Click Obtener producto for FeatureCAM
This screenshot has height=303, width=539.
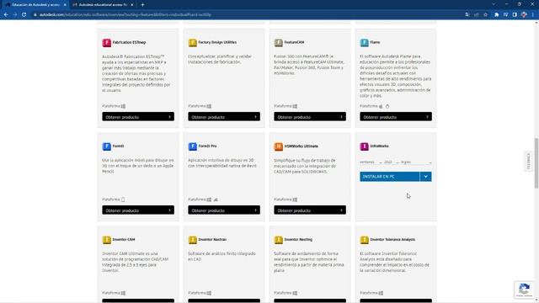click(310, 117)
